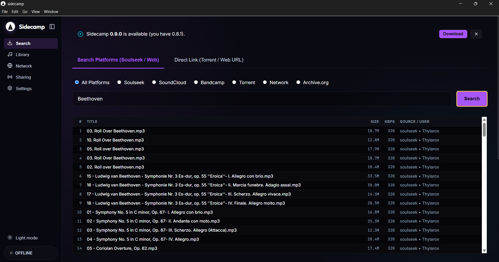Select the Eroica III. Scherzo track
The width and height of the screenshot is (499, 262).
click(277, 194)
